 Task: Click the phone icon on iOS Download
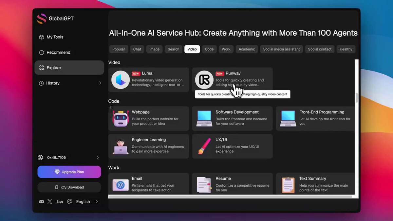click(57, 187)
